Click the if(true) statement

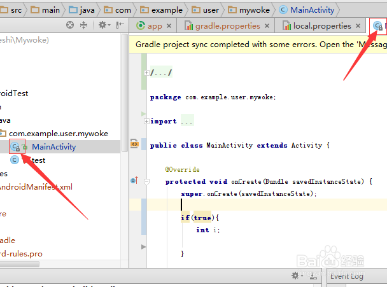coord(200,218)
